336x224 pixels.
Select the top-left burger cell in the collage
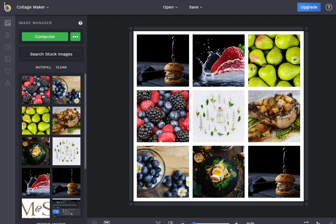(163, 60)
